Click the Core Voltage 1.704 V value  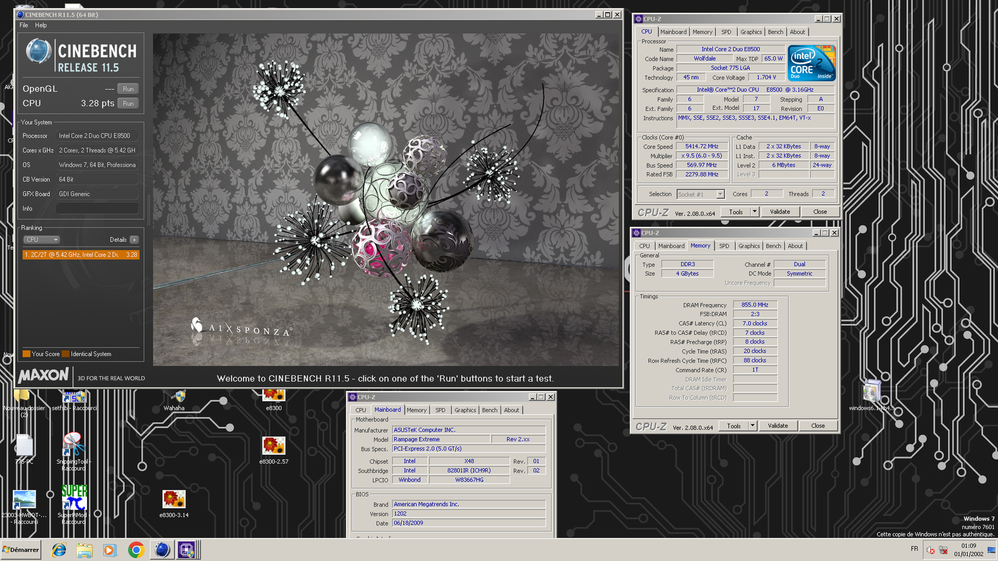(766, 77)
